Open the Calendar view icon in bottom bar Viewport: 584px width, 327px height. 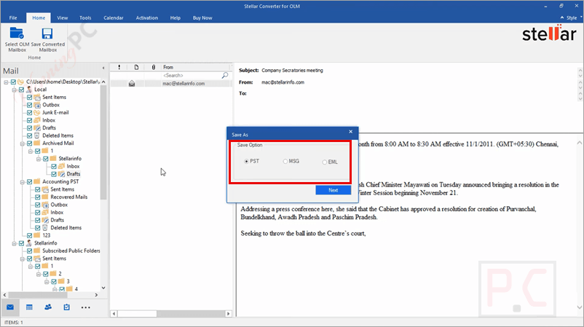point(29,307)
